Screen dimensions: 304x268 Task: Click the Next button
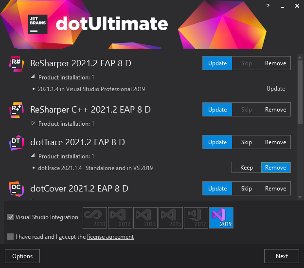click(x=282, y=256)
